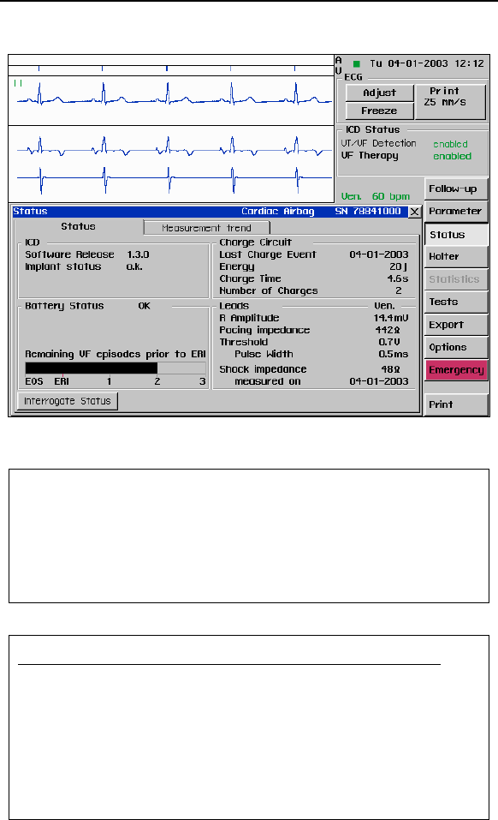The image size is (498, 820).
Task: Open the Holter menu
Action: tap(456, 257)
